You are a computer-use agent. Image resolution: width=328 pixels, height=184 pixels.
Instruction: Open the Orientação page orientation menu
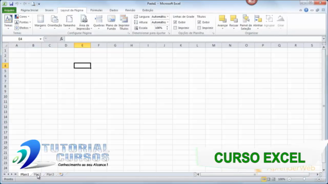click(55, 21)
